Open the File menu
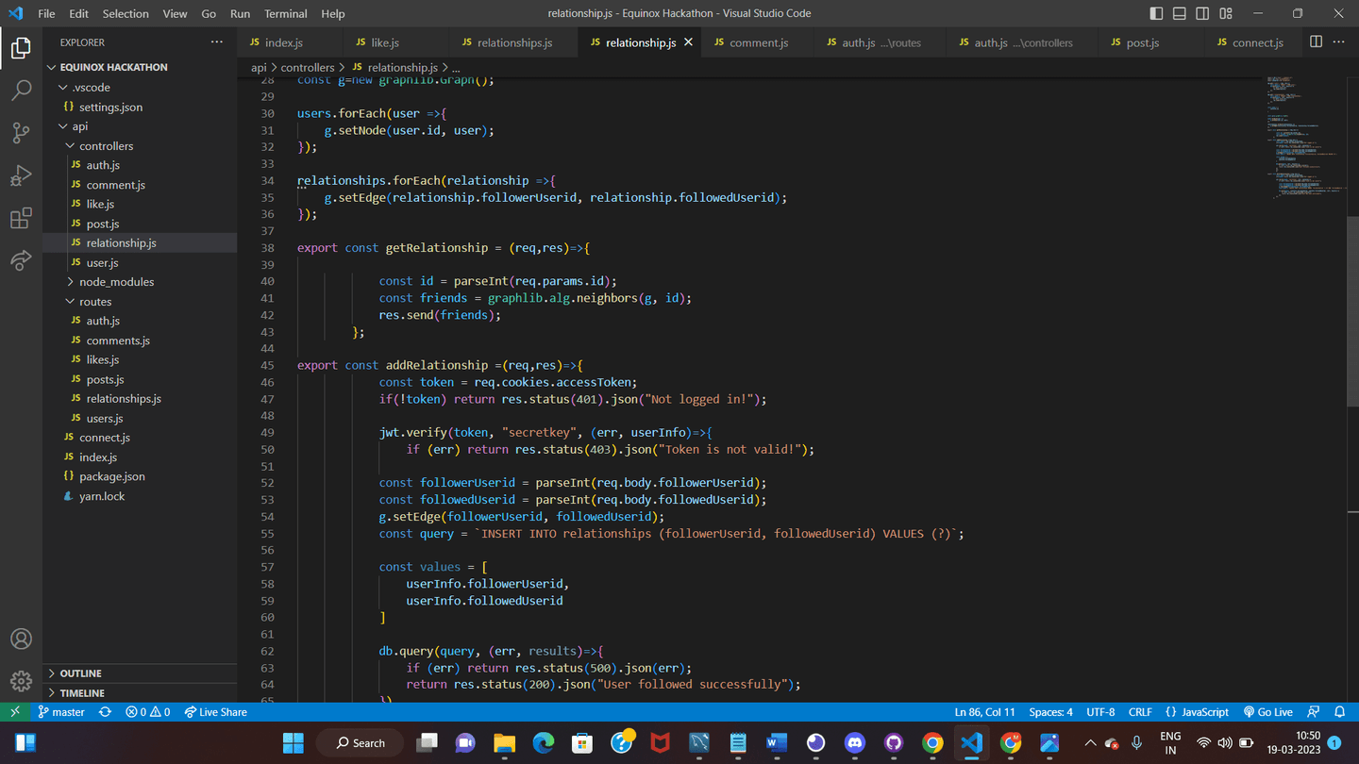Screen dimensions: 1359x764 (46, 13)
